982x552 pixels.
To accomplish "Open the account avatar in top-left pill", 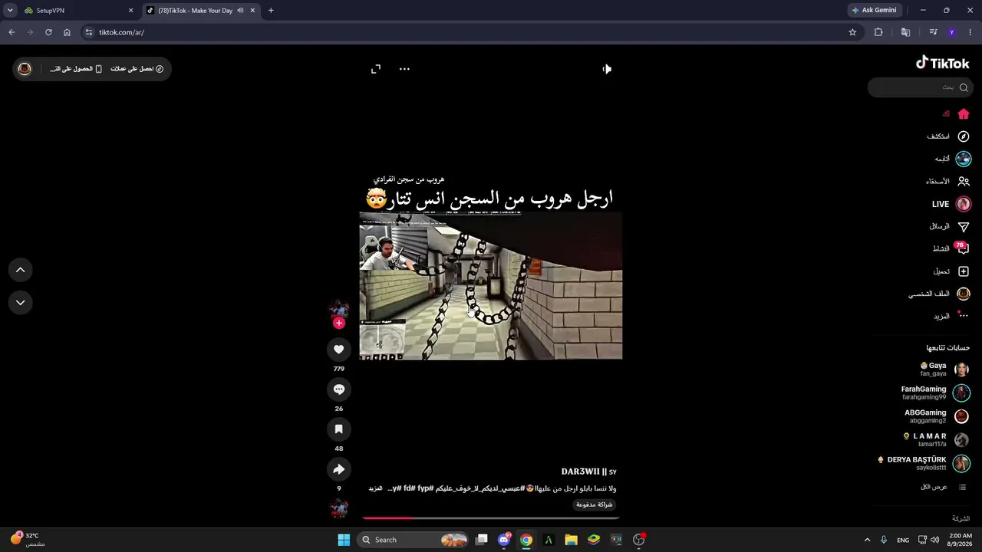I will coord(25,69).
